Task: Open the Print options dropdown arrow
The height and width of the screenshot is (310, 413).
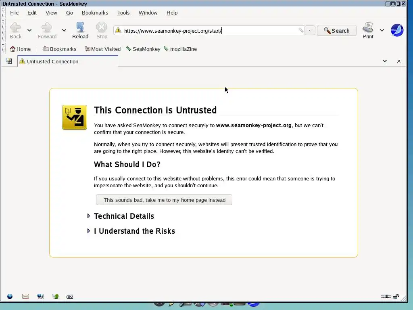Action: pos(382,30)
